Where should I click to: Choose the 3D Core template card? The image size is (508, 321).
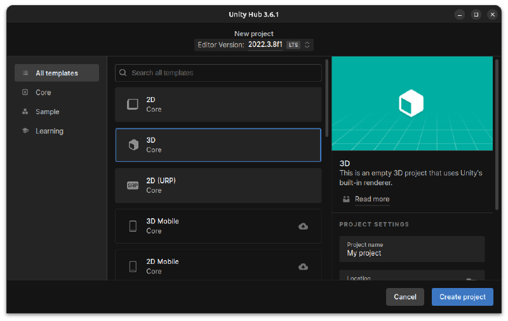[218, 145]
